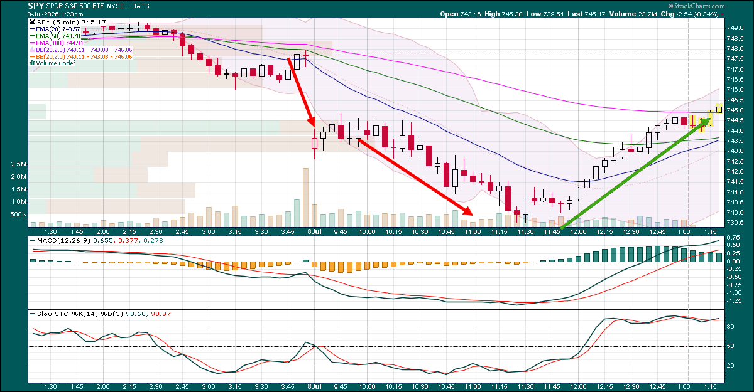Click the "Volume undef" legend text

[55, 63]
